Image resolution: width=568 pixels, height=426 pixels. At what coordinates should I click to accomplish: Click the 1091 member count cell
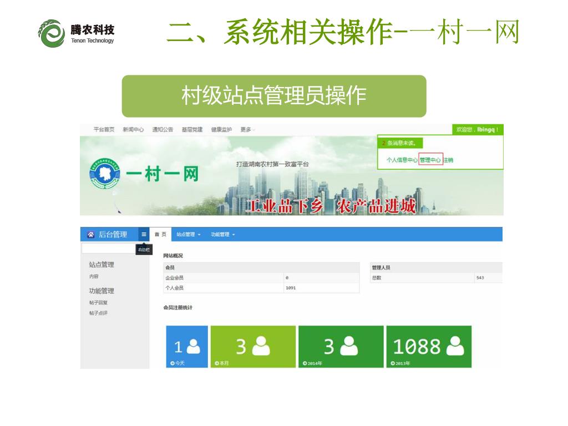point(291,288)
